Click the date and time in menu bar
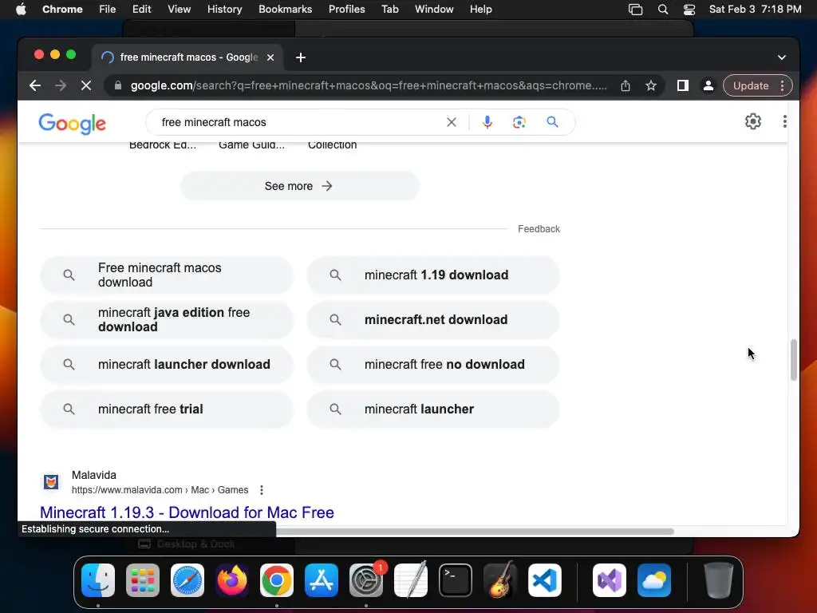817x613 pixels. (755, 10)
